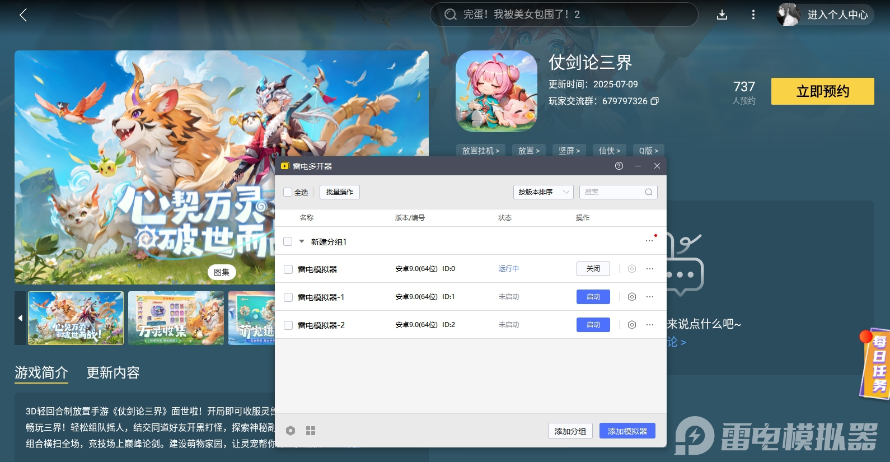Click the 批量操作 button
890x462 pixels.
tap(340, 192)
